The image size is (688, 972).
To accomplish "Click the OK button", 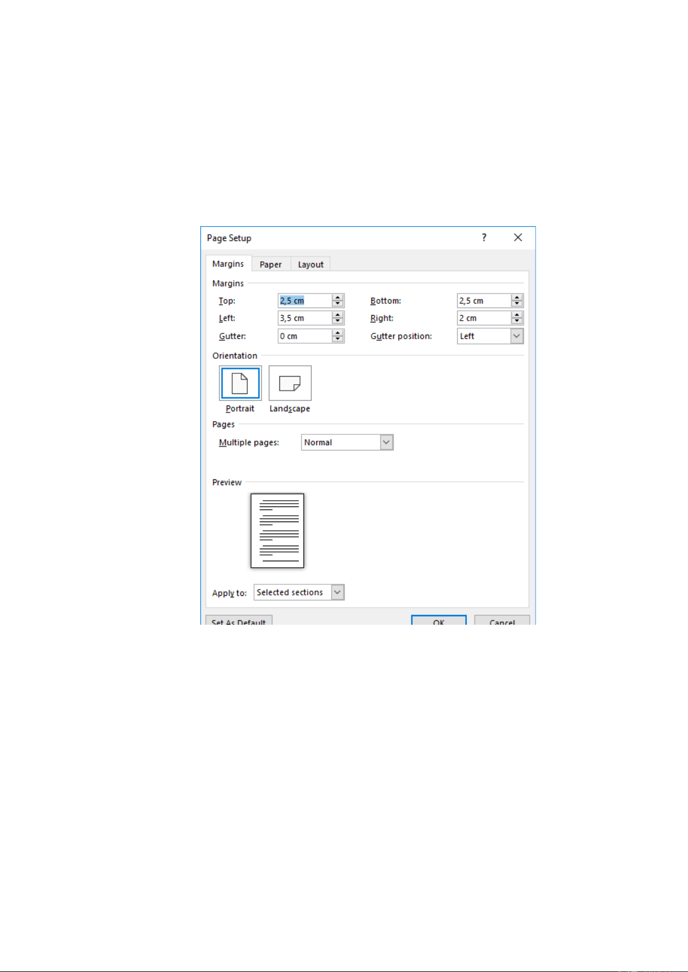I will (x=439, y=621).
